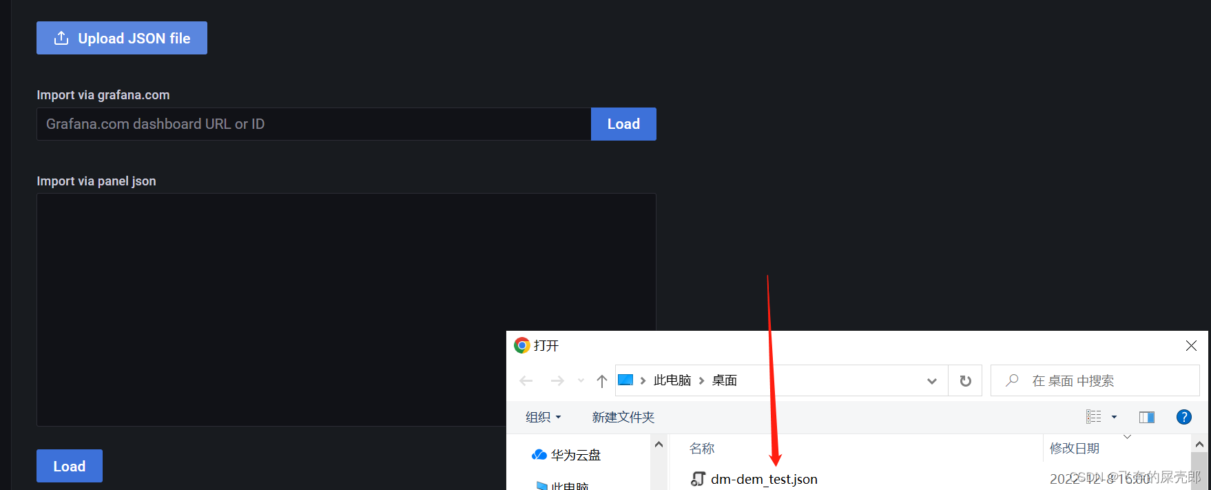Go up one folder level in the dialog
Viewport: 1211px width, 490px height.
602,380
